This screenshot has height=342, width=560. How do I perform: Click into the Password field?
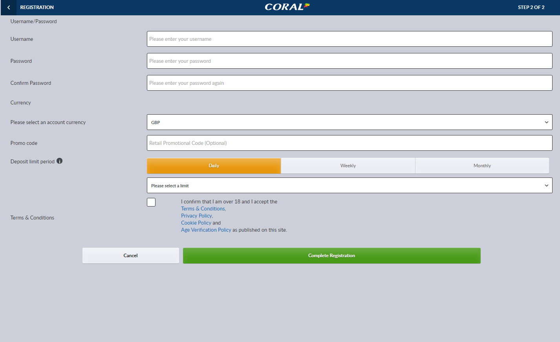(349, 61)
